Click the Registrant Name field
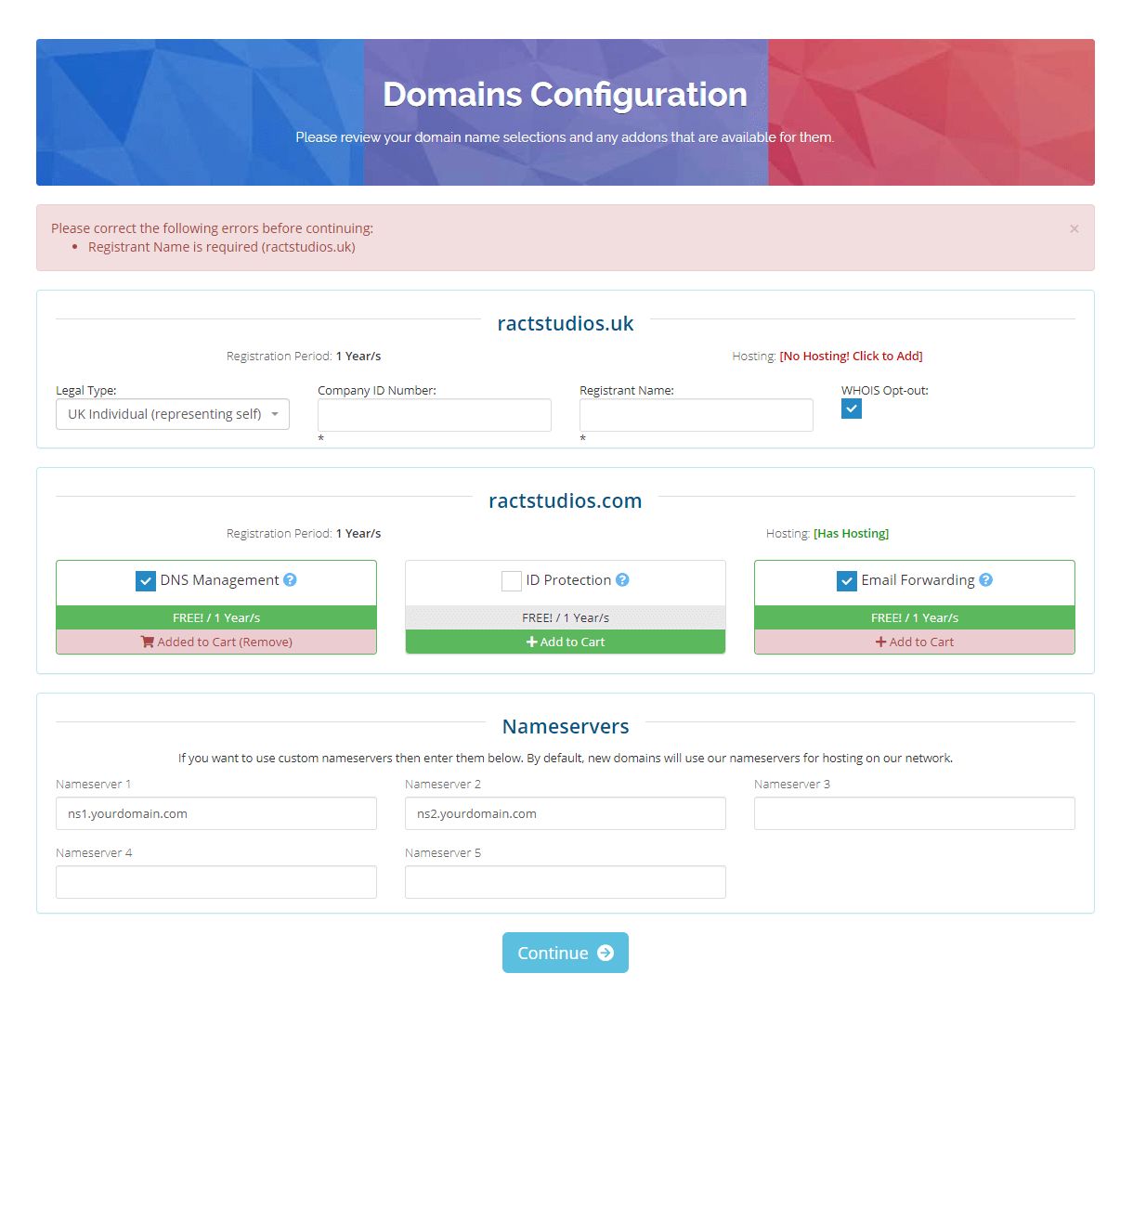1133x1207 pixels. tap(697, 415)
